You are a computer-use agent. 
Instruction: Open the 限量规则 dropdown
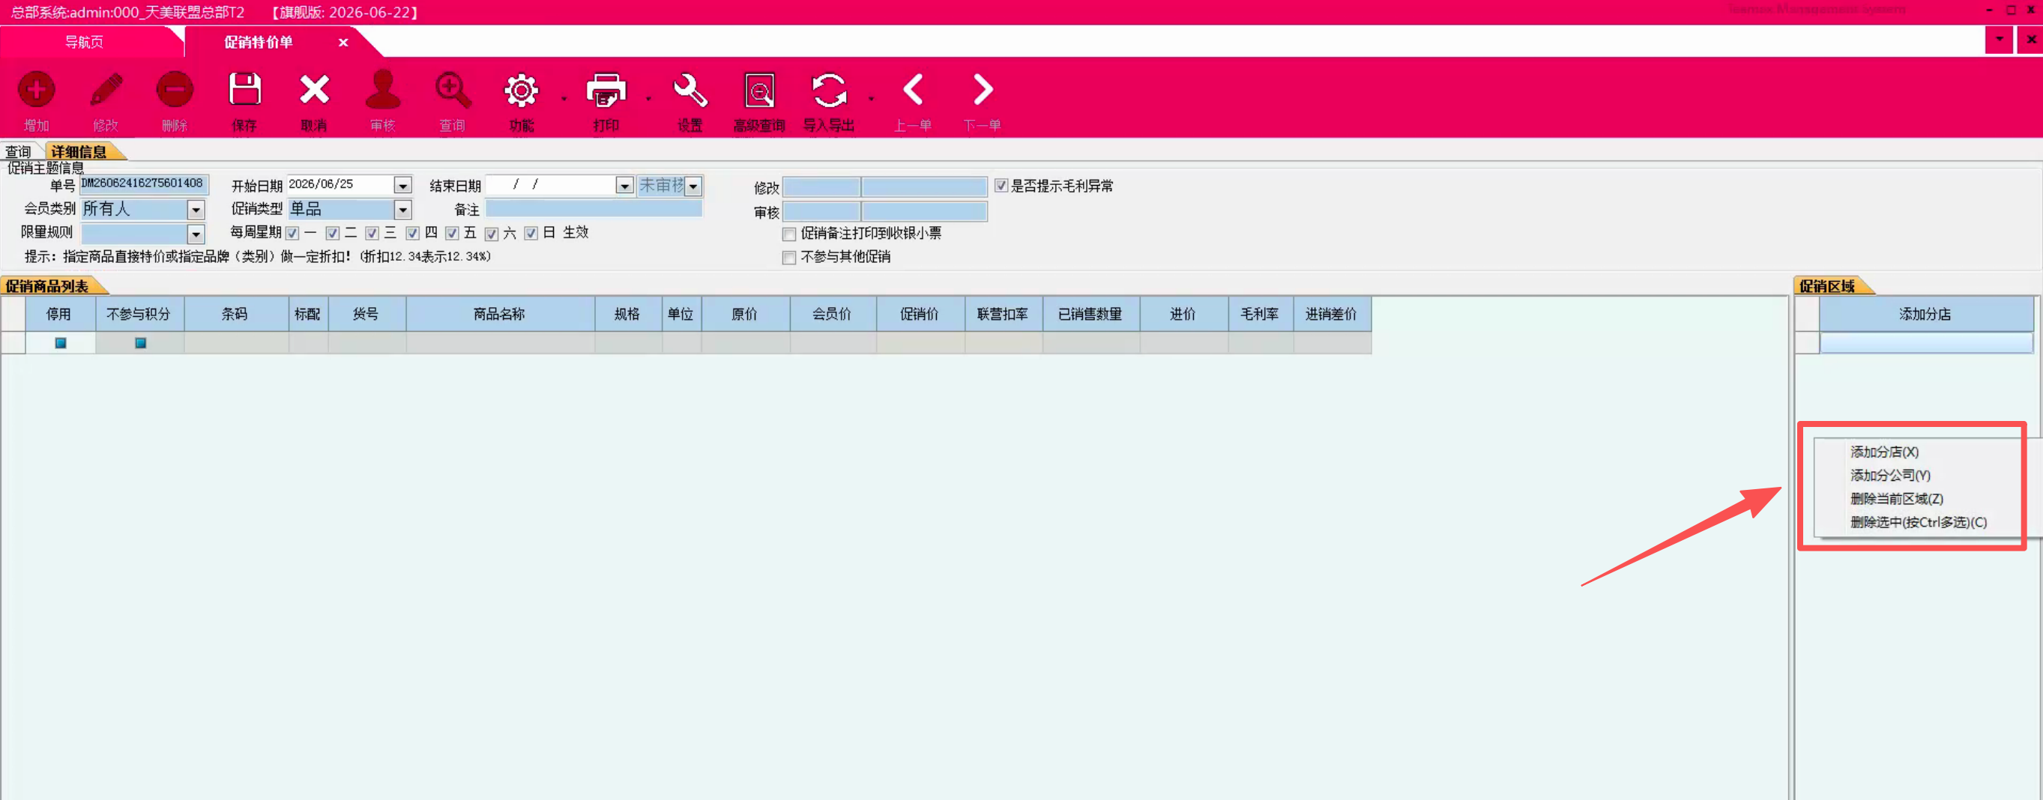tap(196, 234)
